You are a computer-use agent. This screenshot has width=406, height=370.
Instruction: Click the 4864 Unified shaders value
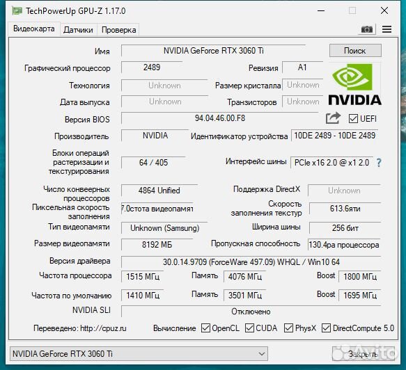point(159,191)
